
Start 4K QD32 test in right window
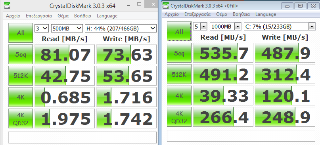tap(179, 117)
